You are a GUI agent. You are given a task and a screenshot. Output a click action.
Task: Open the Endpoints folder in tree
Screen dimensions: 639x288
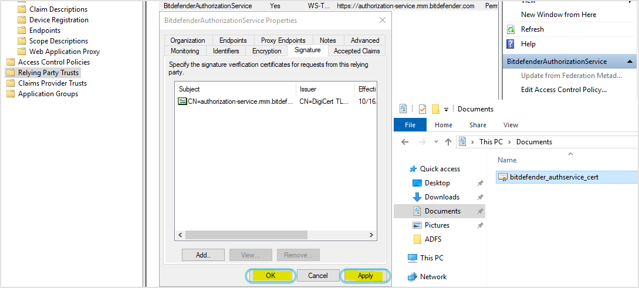tap(45, 30)
